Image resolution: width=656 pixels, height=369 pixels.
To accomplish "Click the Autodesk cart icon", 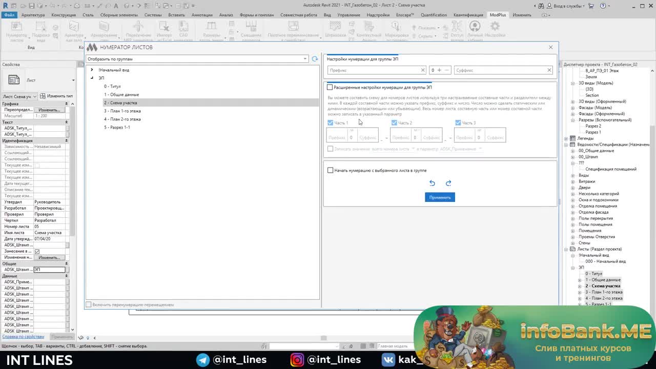I will 591,6.
